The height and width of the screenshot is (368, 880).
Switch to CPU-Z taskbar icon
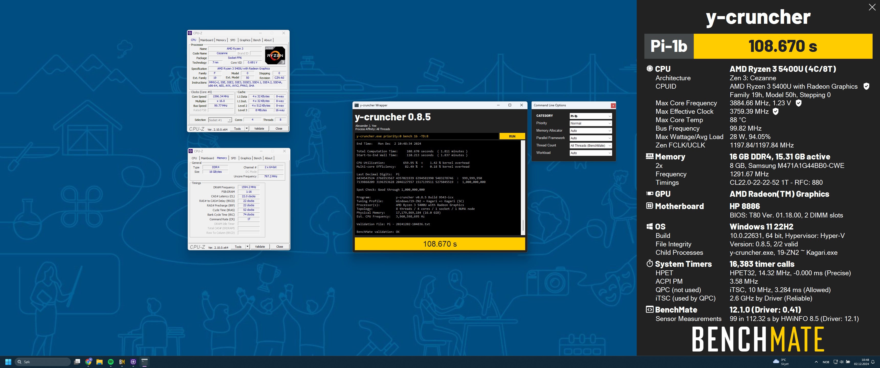tap(133, 362)
